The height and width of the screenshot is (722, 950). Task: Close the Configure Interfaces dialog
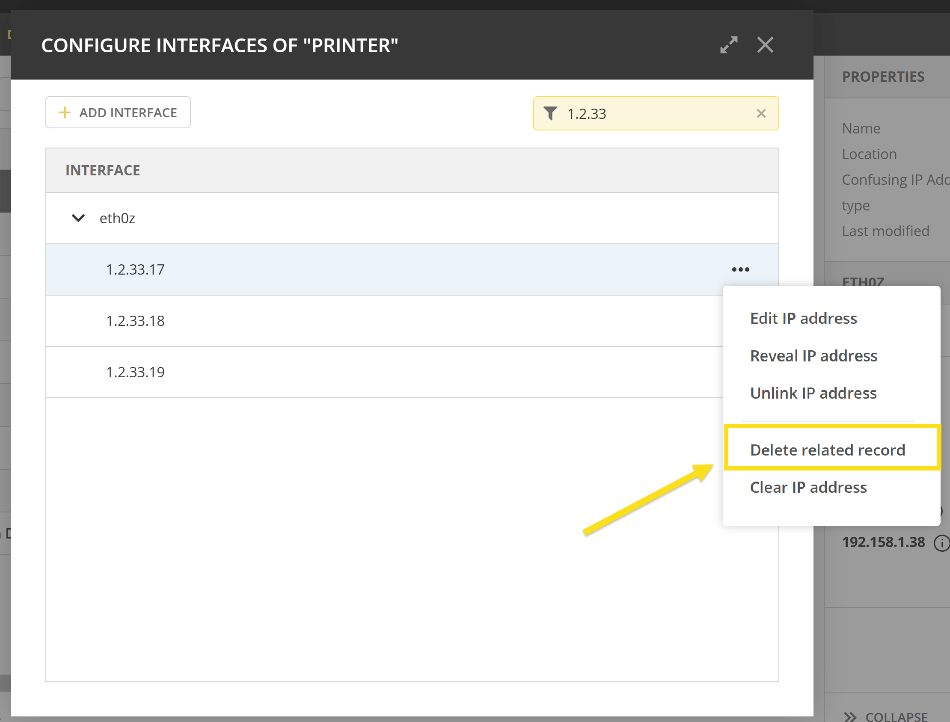pos(765,44)
